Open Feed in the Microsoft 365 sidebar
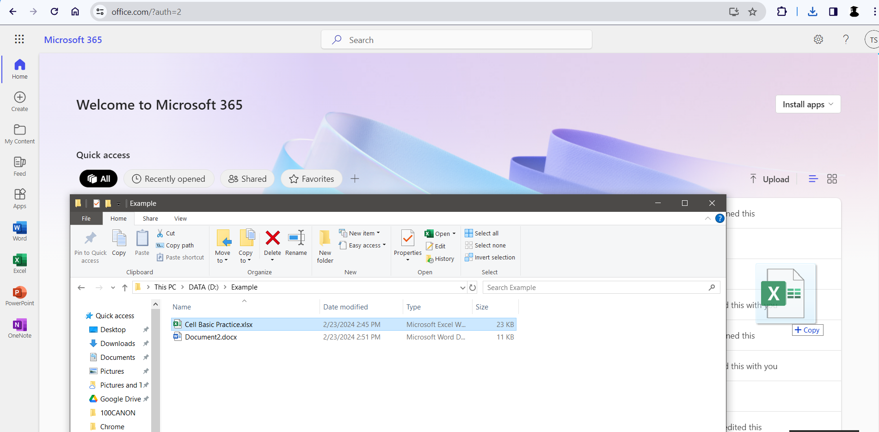Screen dimensions: 879x432 coord(19,166)
